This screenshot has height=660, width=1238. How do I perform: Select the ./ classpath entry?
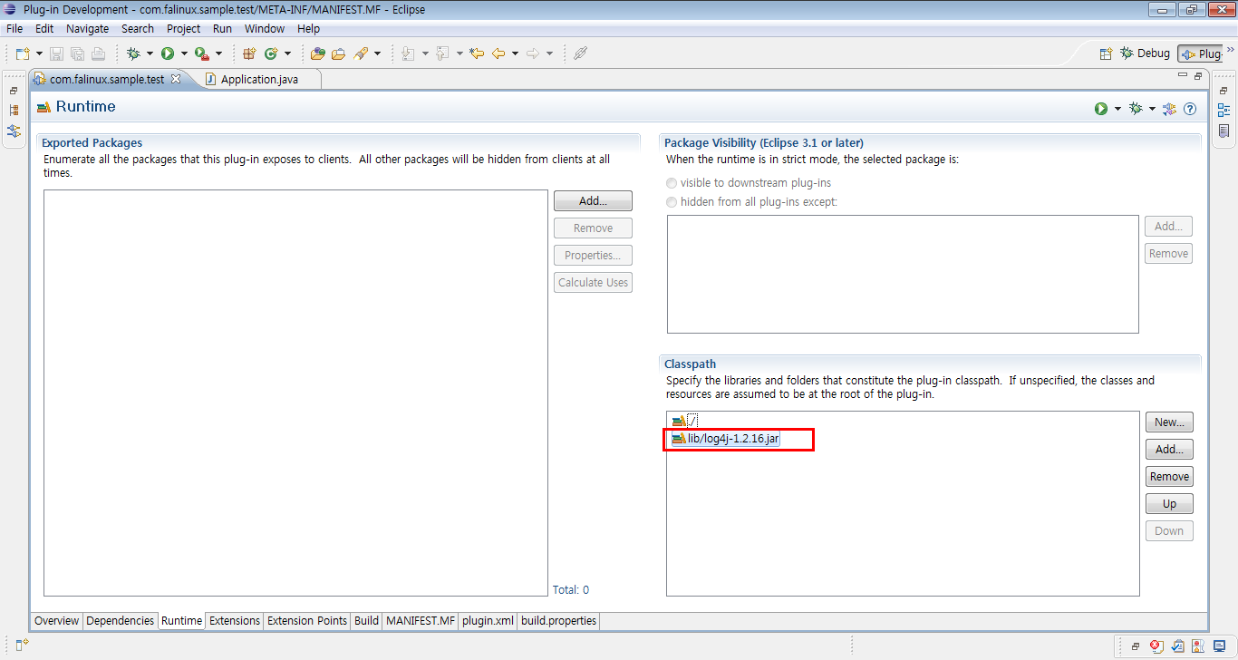[x=684, y=421]
